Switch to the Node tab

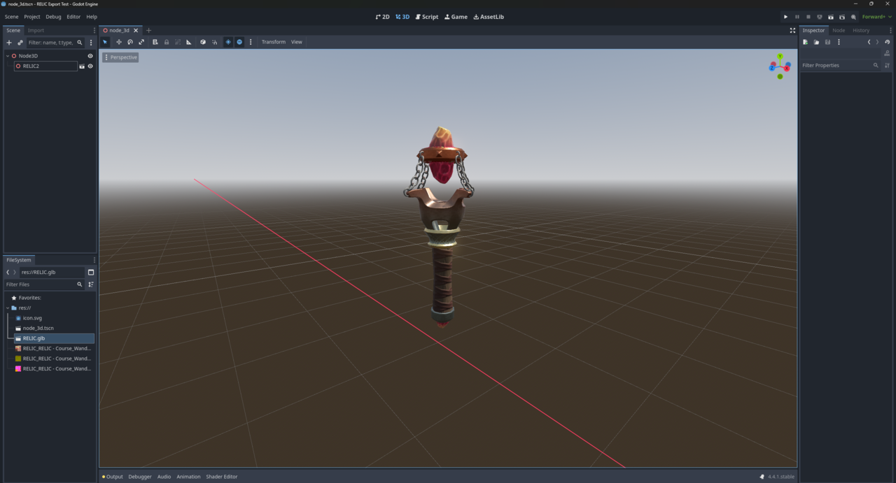point(838,30)
